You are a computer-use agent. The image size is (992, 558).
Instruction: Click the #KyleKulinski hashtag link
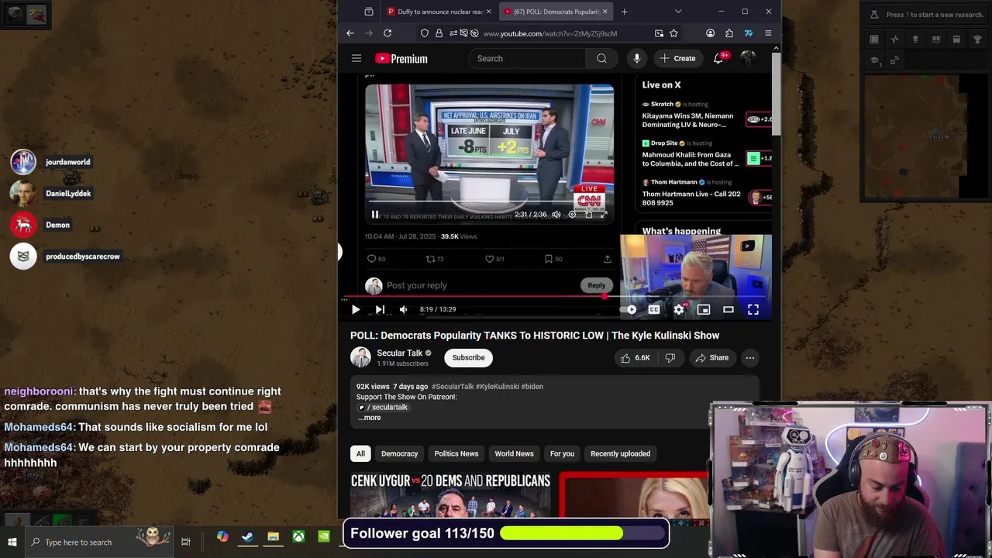[498, 387]
